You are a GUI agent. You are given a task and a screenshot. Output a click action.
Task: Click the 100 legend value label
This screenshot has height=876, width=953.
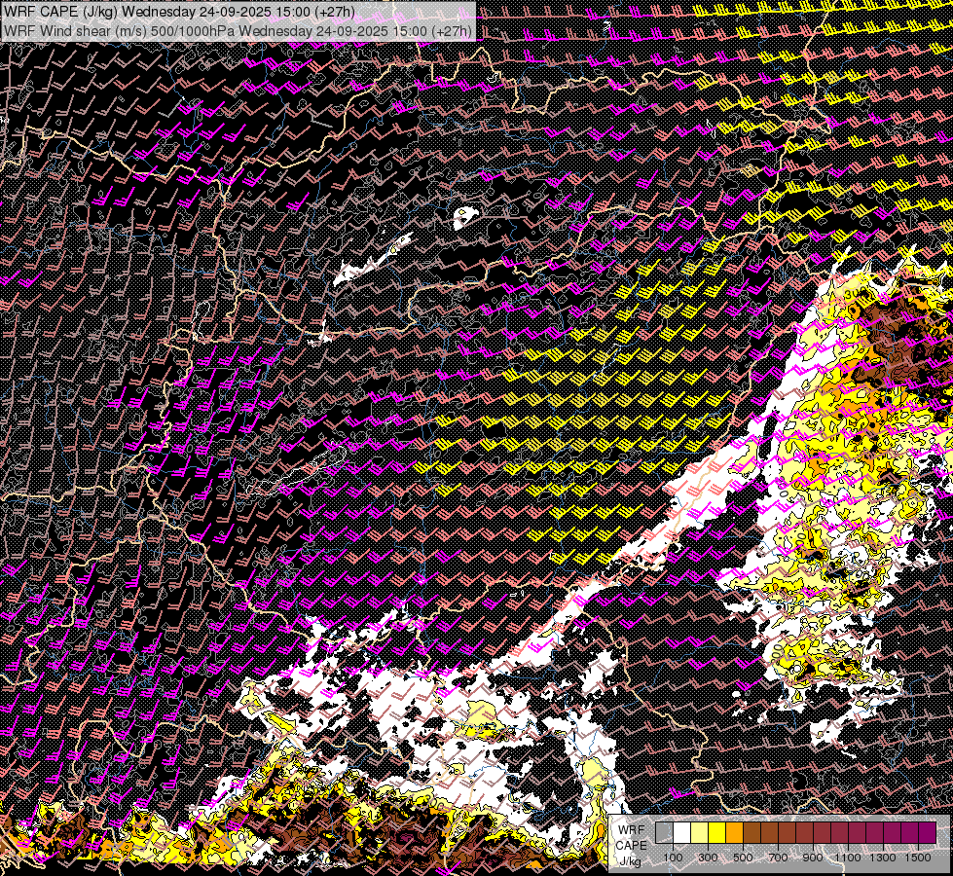click(x=673, y=858)
